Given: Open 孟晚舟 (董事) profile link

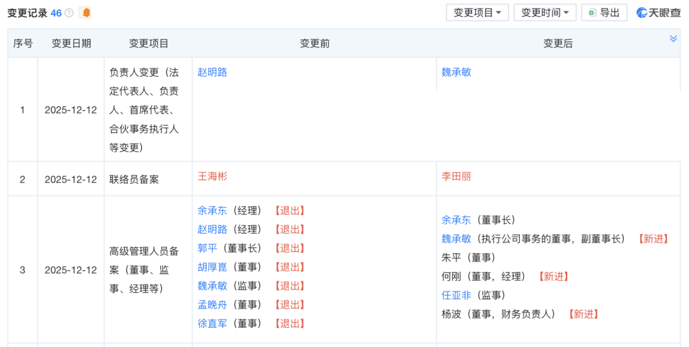Looking at the screenshot, I should click(x=212, y=304).
